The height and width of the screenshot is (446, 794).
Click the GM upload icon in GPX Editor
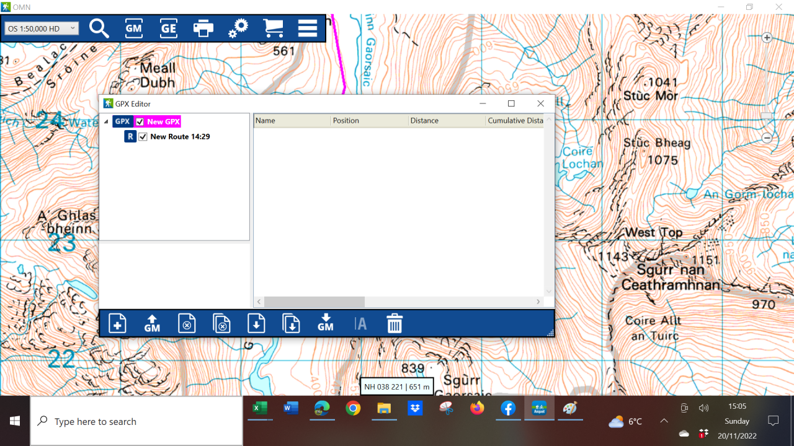152,323
